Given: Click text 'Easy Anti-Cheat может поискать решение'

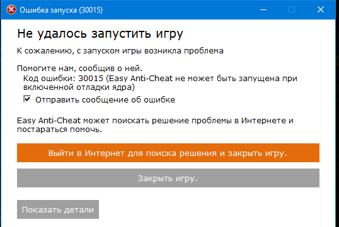Looking at the screenshot, I should pos(103,120).
